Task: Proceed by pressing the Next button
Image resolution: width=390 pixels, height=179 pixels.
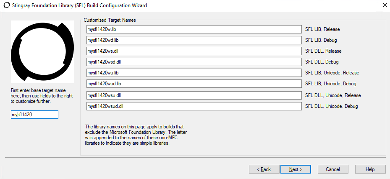Action: point(296,169)
